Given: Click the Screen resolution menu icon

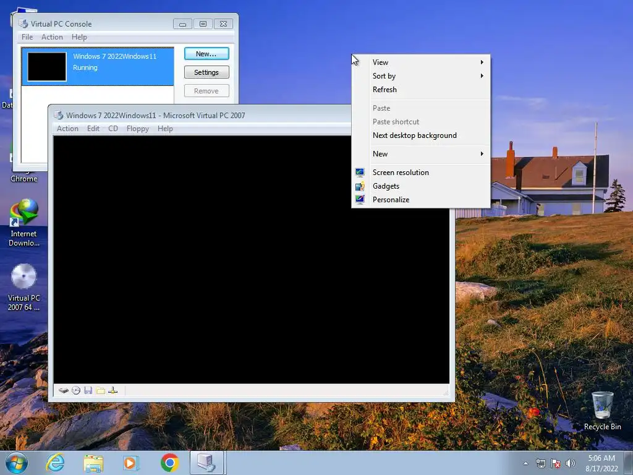Looking at the screenshot, I should coord(360,173).
